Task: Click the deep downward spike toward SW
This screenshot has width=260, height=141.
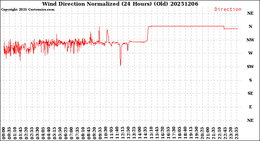Action: tap(121, 55)
